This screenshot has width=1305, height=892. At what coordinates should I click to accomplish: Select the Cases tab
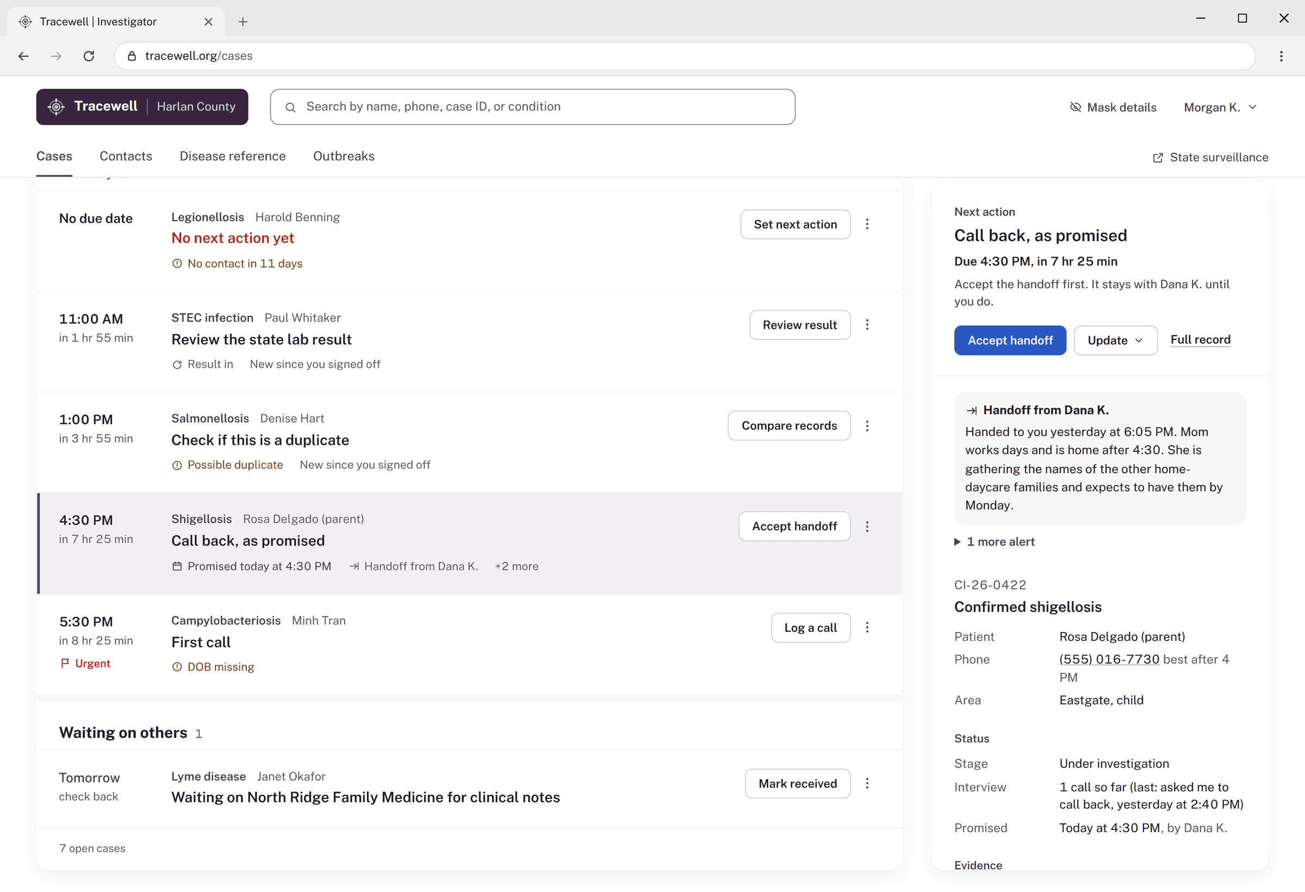[54, 156]
